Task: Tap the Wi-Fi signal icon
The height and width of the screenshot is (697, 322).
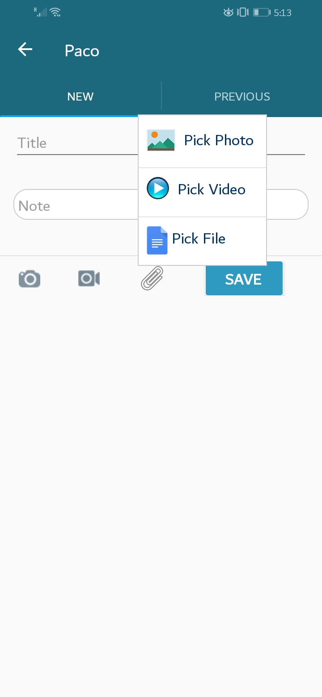Action: click(55, 13)
